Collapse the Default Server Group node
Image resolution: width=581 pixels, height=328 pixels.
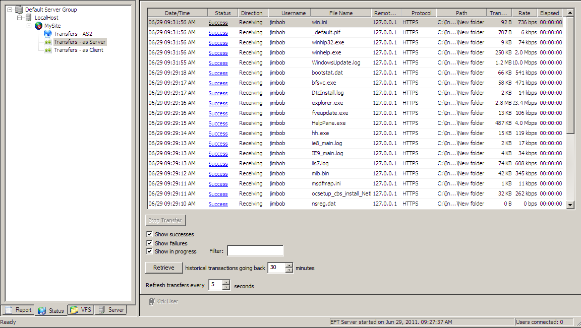point(10,10)
